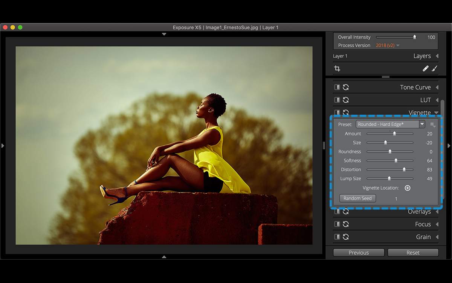Click the Random Seed button
Viewport: 452px width, 283px height.
(357, 198)
